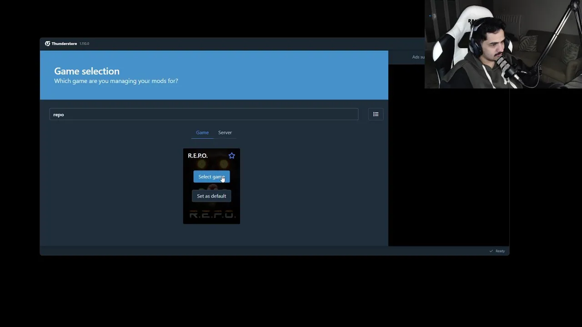Click the R.E.P.O. game card title
This screenshot has height=327, width=582.
point(198,156)
